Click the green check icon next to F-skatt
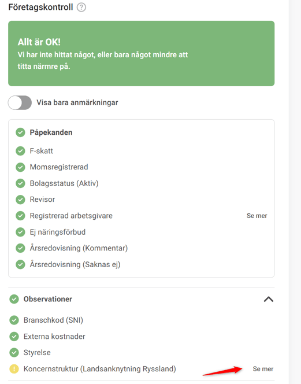 [x=20, y=151]
